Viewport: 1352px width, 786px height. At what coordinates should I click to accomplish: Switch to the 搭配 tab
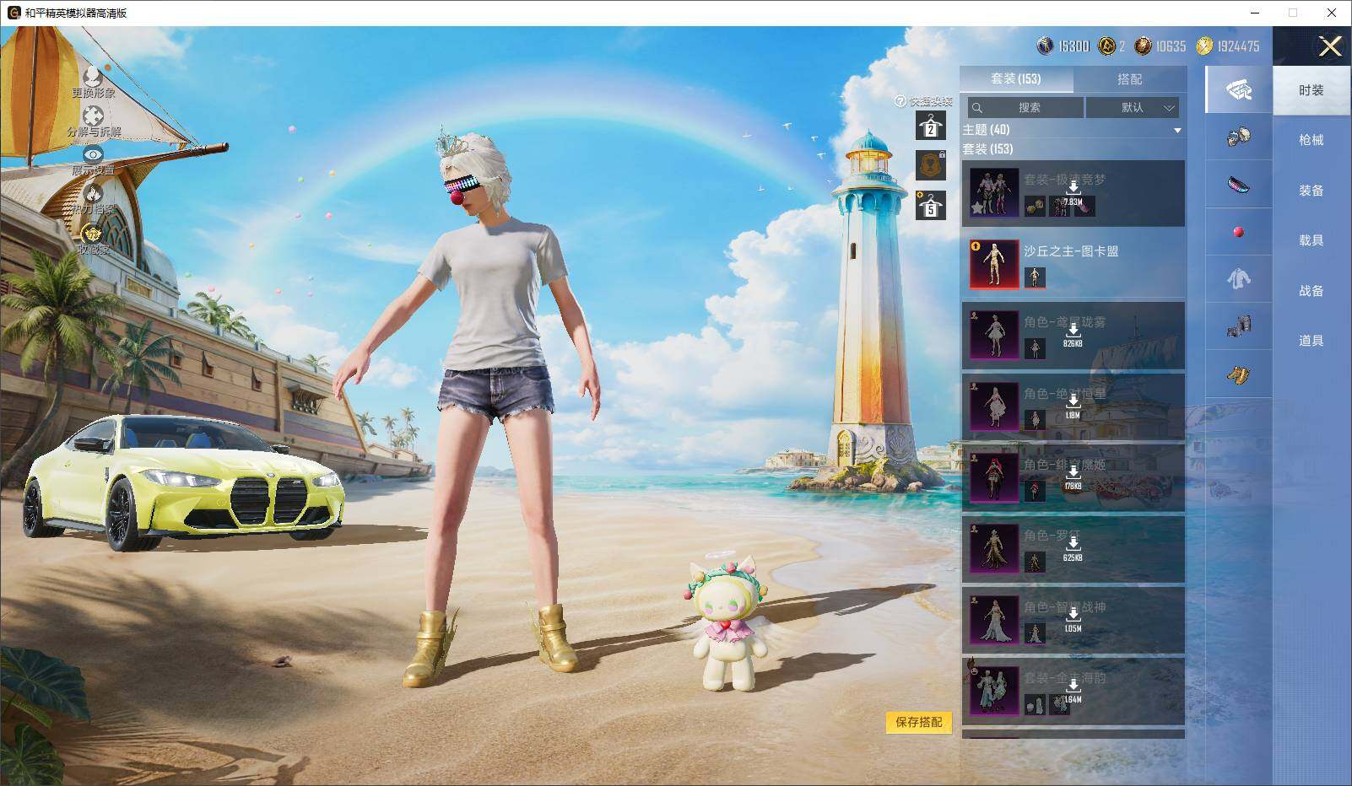pyautogui.click(x=1129, y=78)
